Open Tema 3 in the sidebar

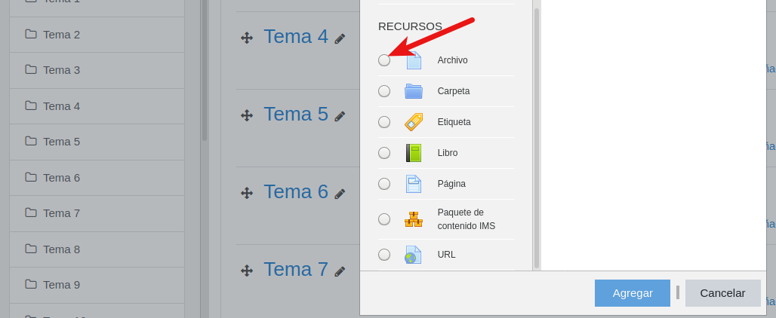(61, 70)
